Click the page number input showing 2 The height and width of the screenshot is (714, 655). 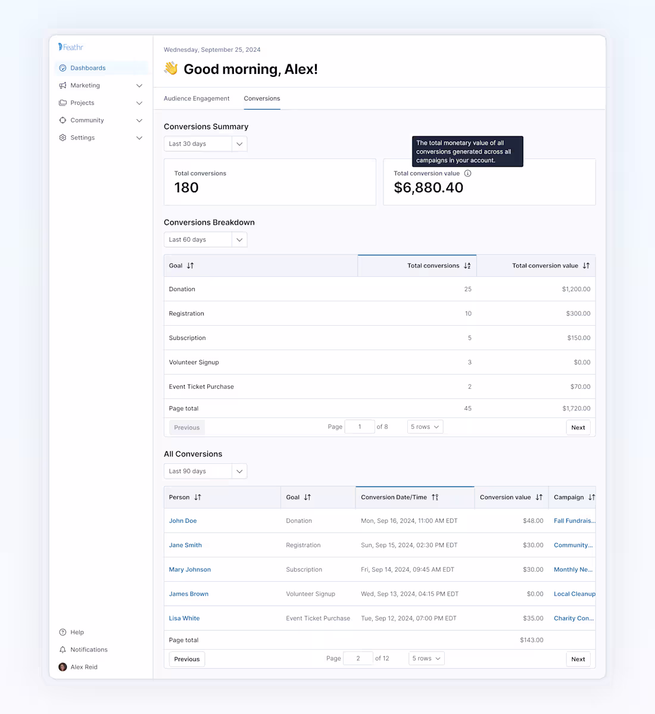coord(358,657)
